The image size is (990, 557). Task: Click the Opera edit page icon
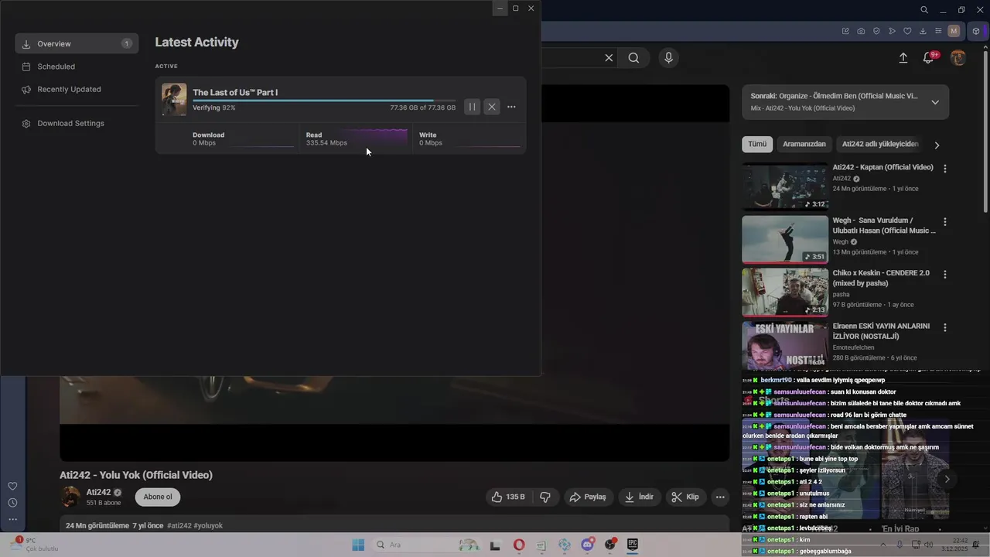(845, 31)
